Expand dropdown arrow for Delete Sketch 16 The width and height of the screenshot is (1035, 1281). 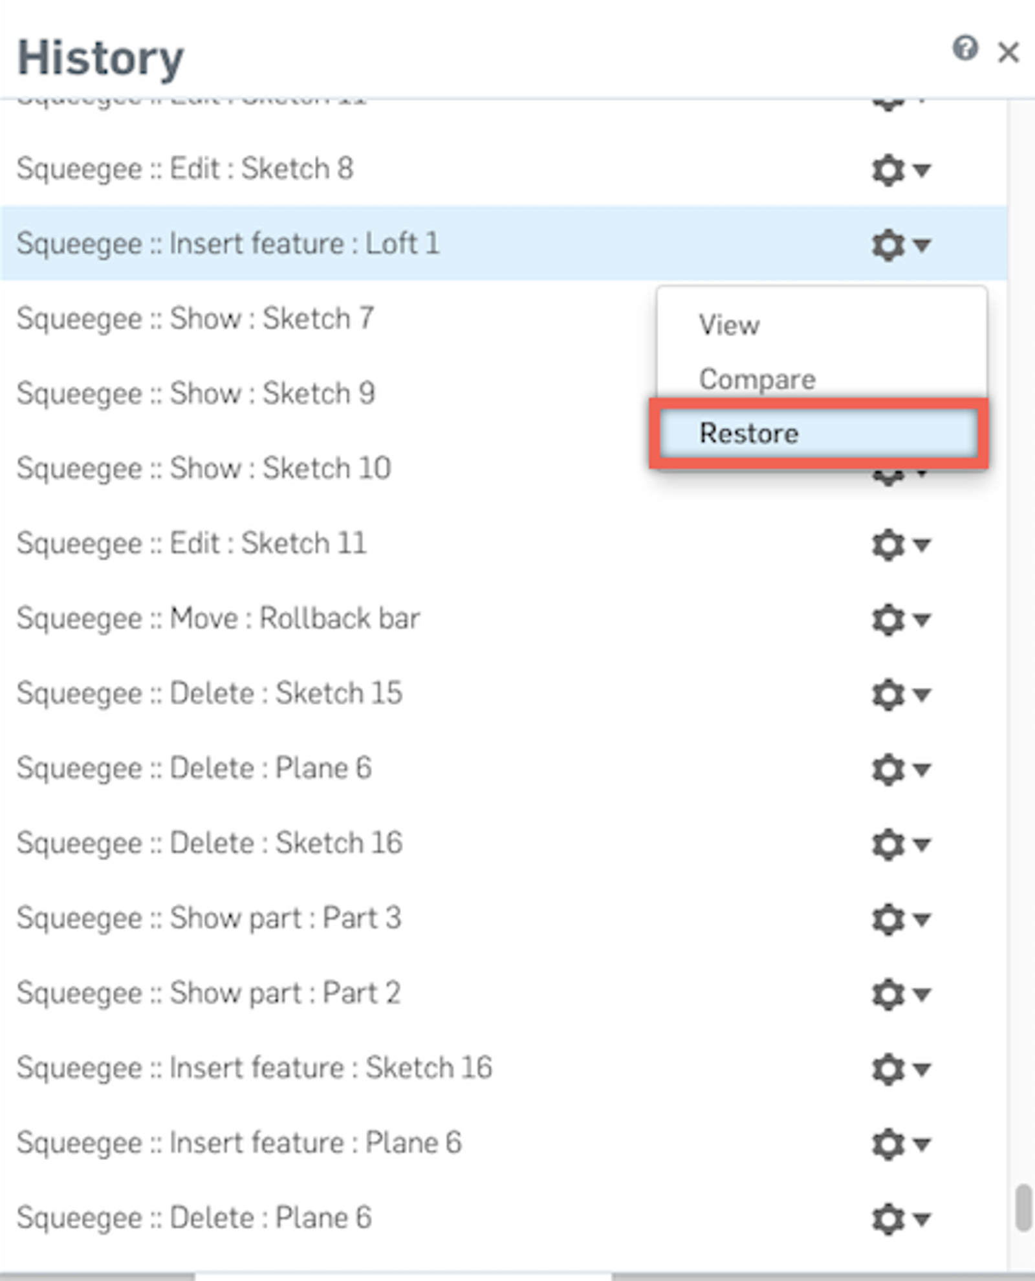(x=922, y=845)
